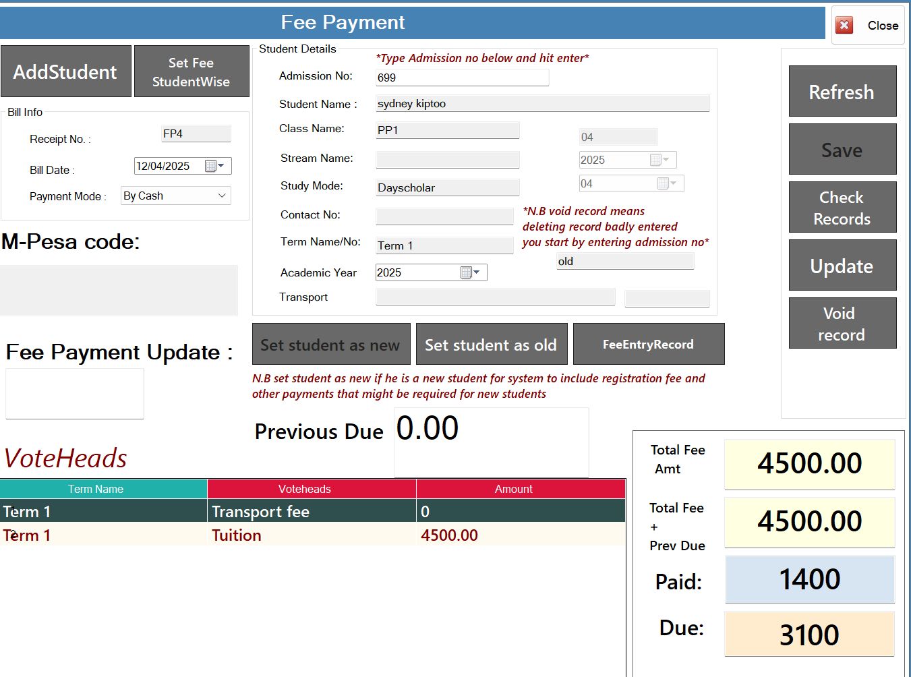The width and height of the screenshot is (911, 677).
Task: Select the Transport fee votehead cell
Action: tap(312, 511)
